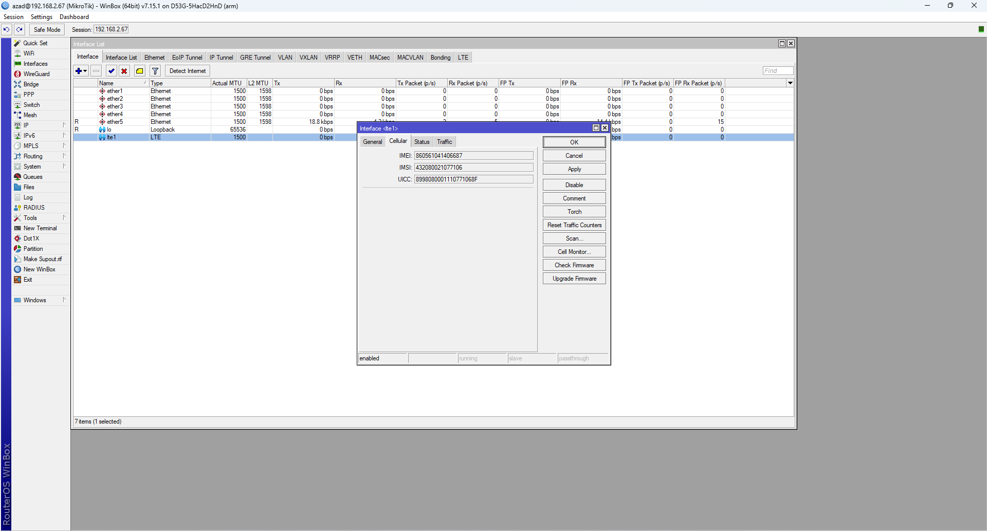Click the Detect Internet button

[x=188, y=71]
